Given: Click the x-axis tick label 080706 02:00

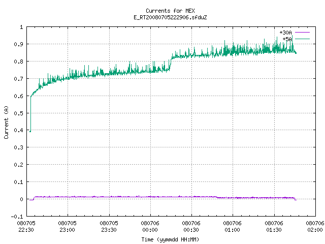Looking at the screenshot, I should [x=315, y=226].
